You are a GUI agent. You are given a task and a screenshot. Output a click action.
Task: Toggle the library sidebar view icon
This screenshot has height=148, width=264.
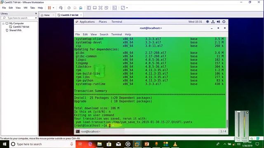point(89,8)
